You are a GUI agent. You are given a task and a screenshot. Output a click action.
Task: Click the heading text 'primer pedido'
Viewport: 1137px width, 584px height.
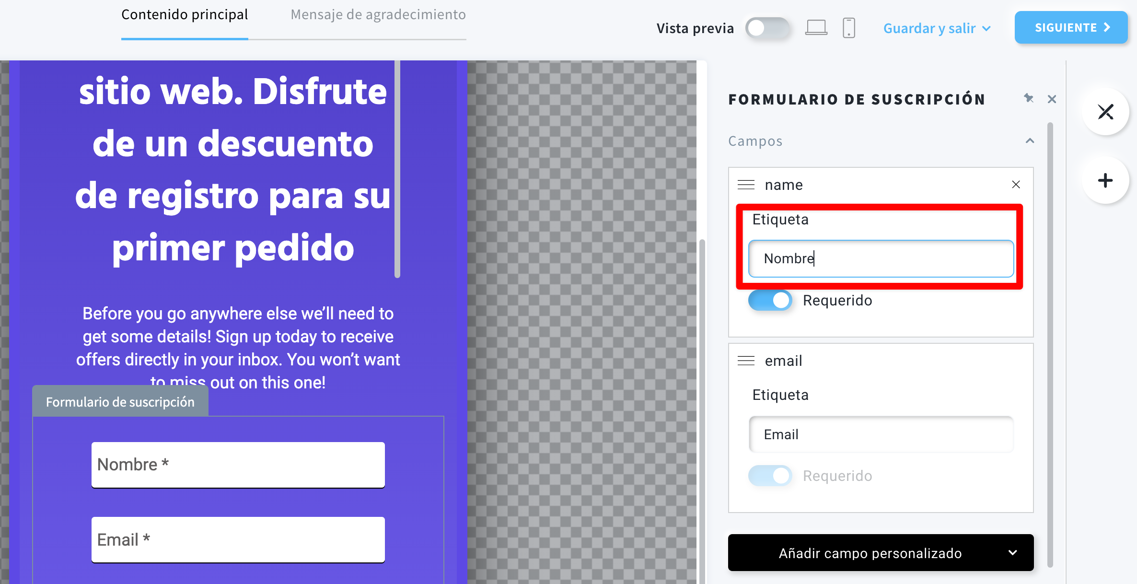(x=233, y=248)
